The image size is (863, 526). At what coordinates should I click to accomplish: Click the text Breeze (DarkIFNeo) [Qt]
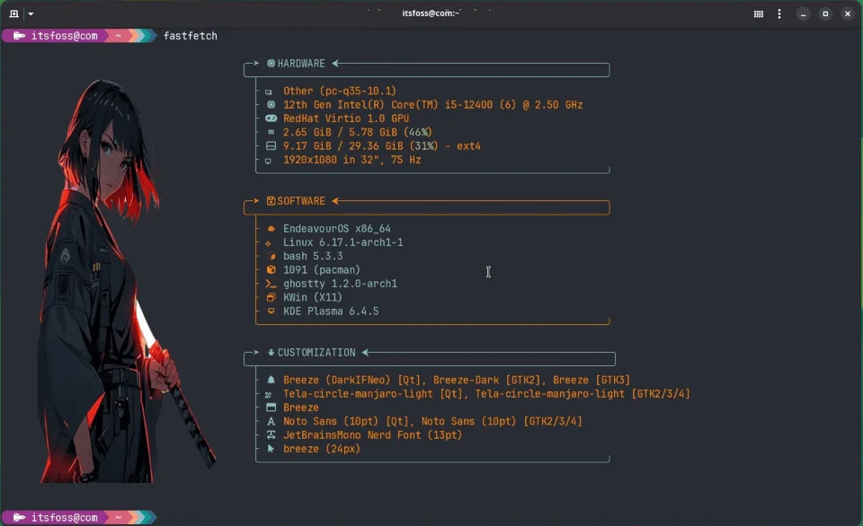tap(354, 380)
